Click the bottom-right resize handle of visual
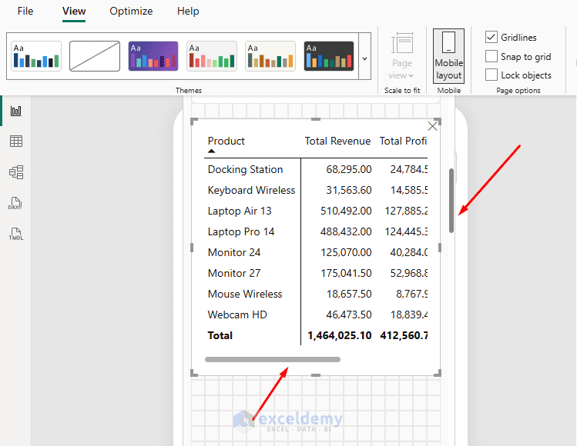This screenshot has width=577, height=446. click(x=438, y=373)
